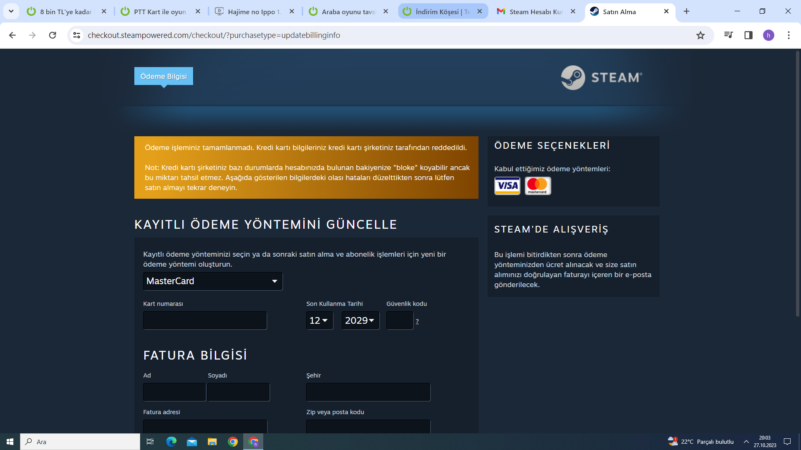The height and width of the screenshot is (450, 801).
Task: Open the media control icon in toolbar
Action: pos(728,35)
